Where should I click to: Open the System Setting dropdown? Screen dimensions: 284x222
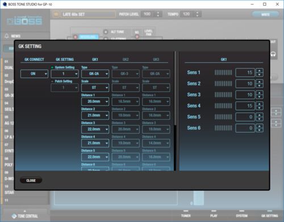point(65,74)
